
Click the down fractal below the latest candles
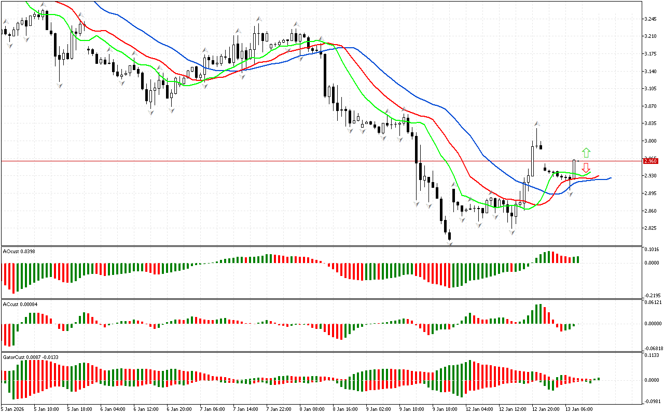[570, 193]
